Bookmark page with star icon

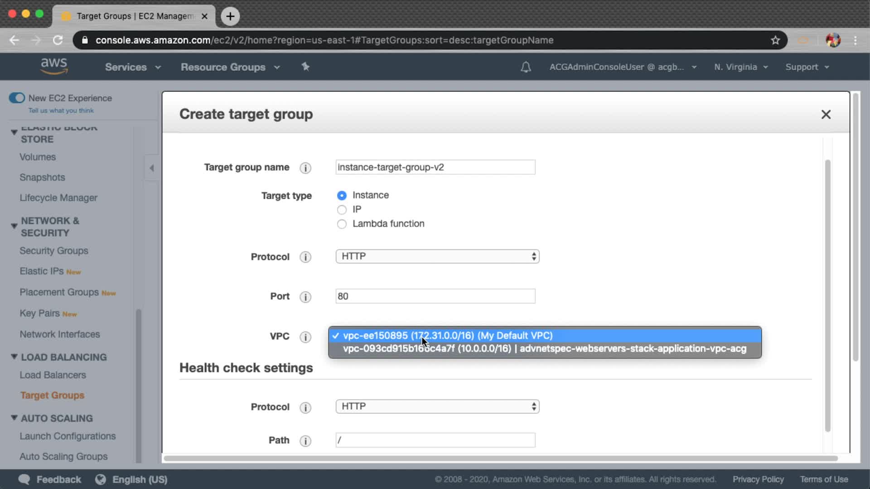click(x=775, y=40)
